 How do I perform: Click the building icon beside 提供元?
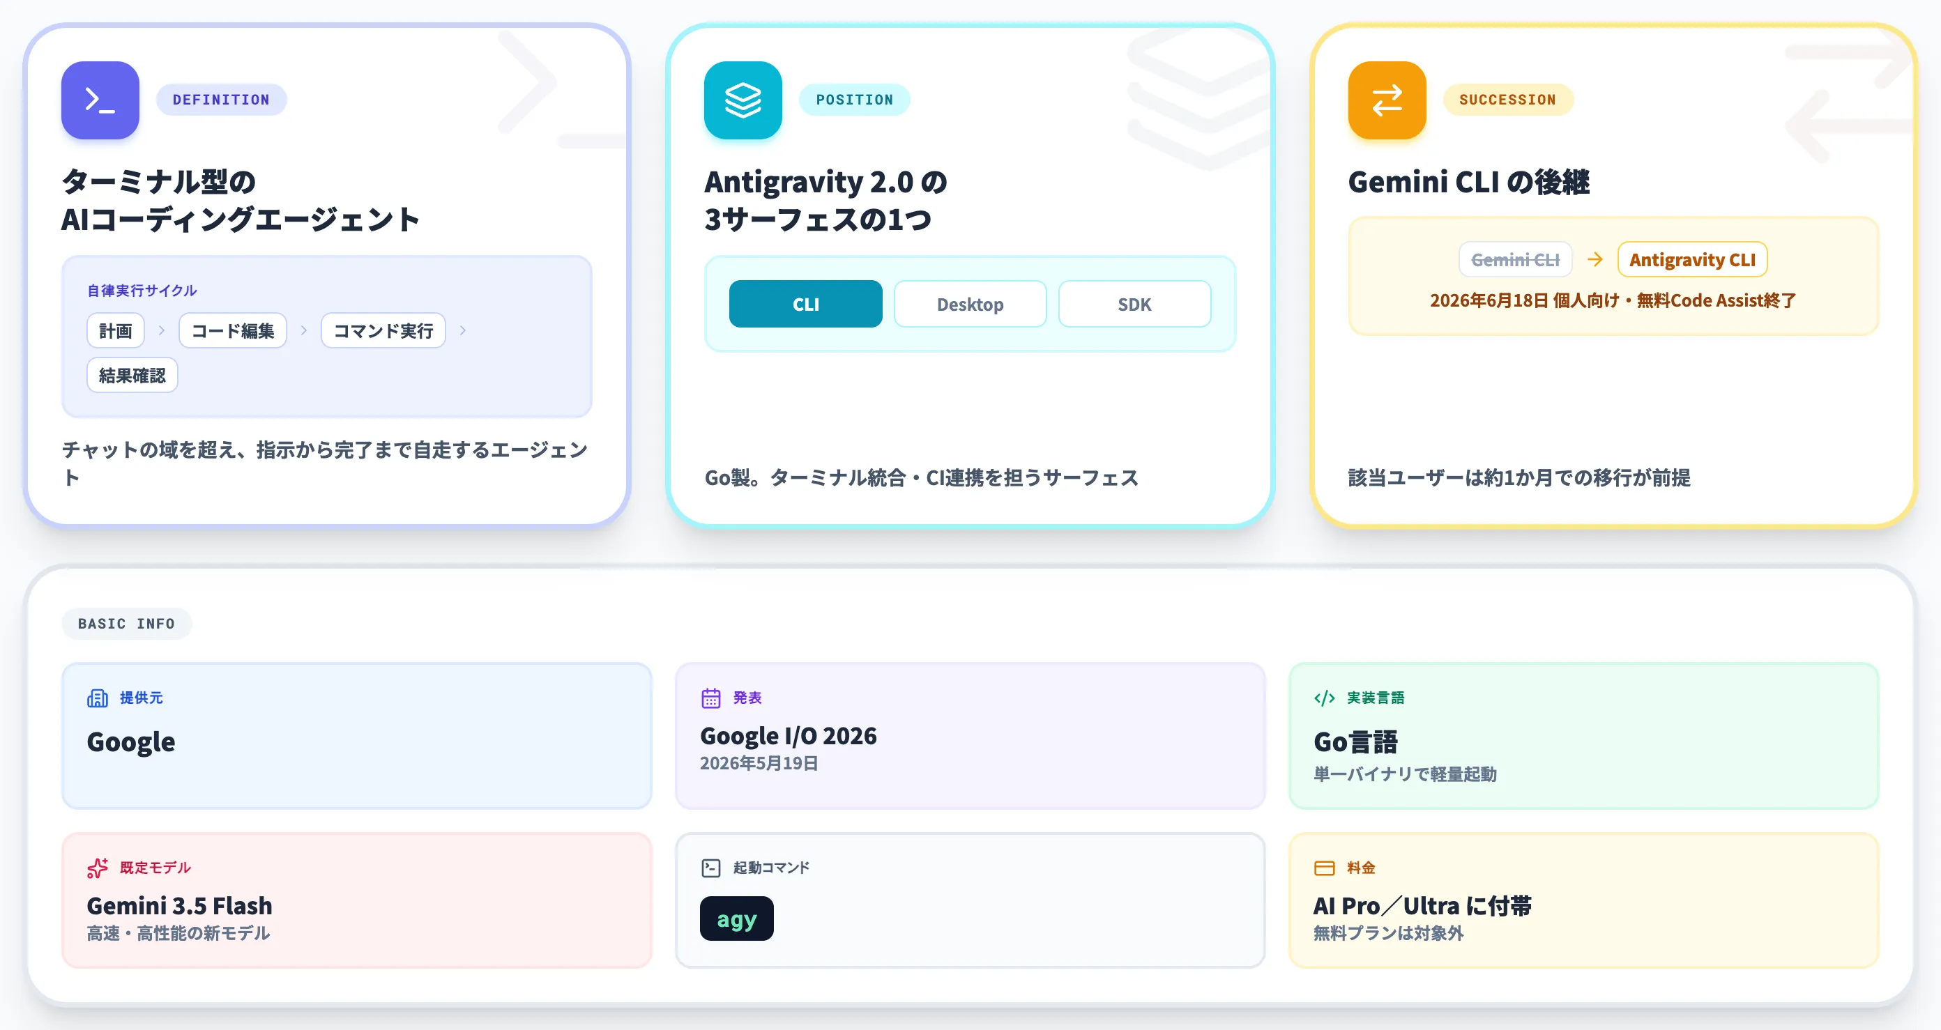click(97, 698)
